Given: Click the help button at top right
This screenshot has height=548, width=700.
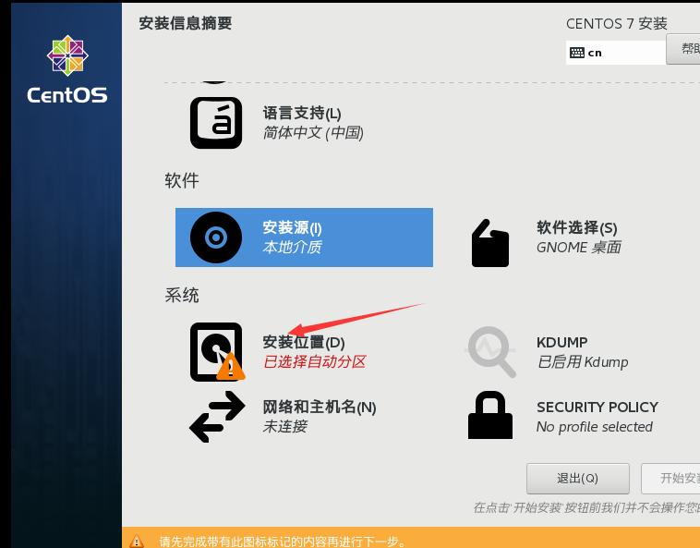Looking at the screenshot, I should coord(683,49).
